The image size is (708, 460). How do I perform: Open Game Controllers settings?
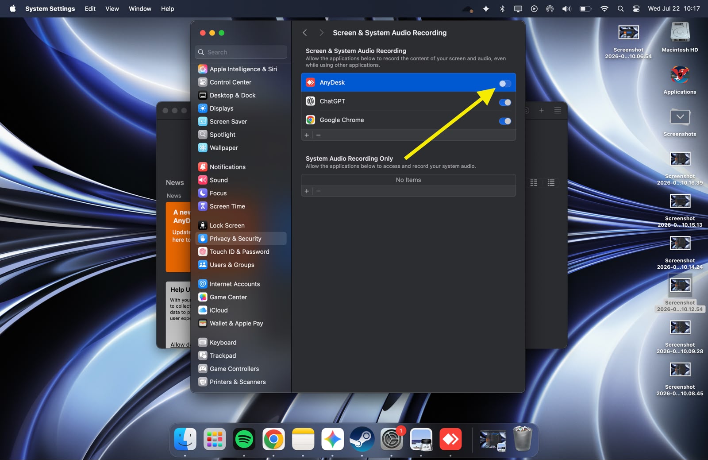pyautogui.click(x=241, y=369)
